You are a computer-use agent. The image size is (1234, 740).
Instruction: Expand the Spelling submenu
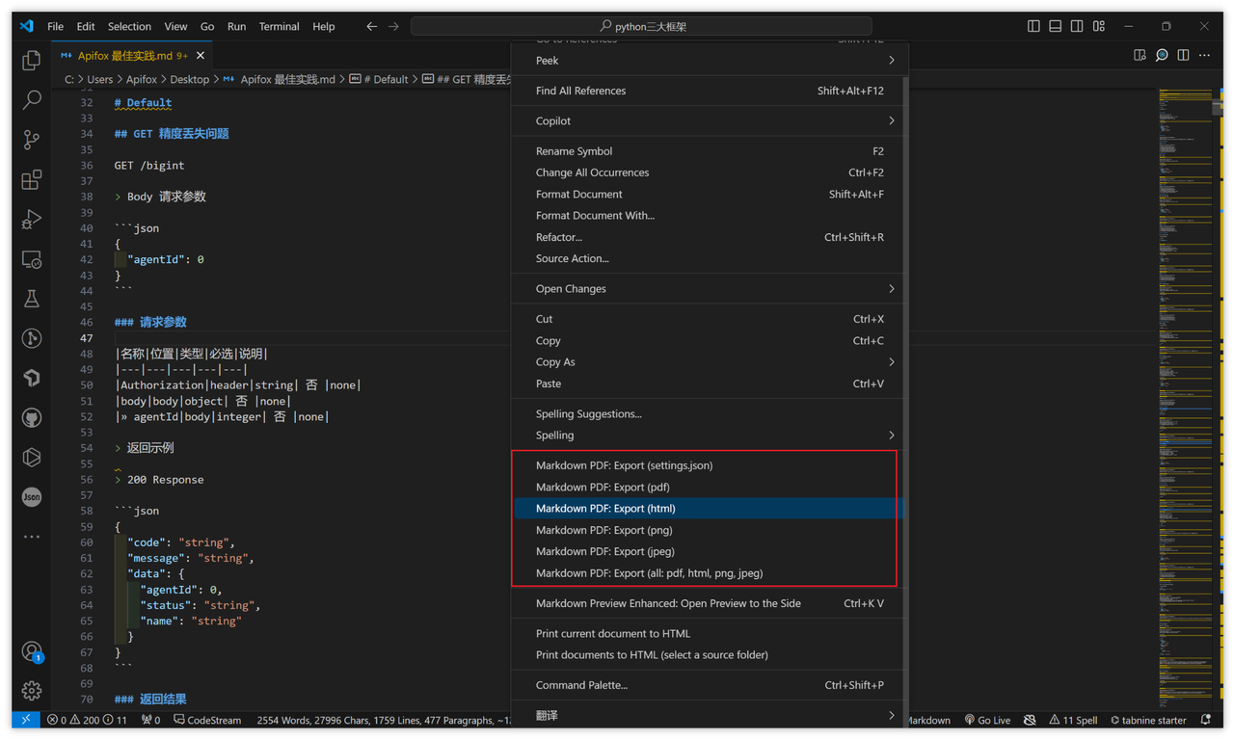click(707, 435)
